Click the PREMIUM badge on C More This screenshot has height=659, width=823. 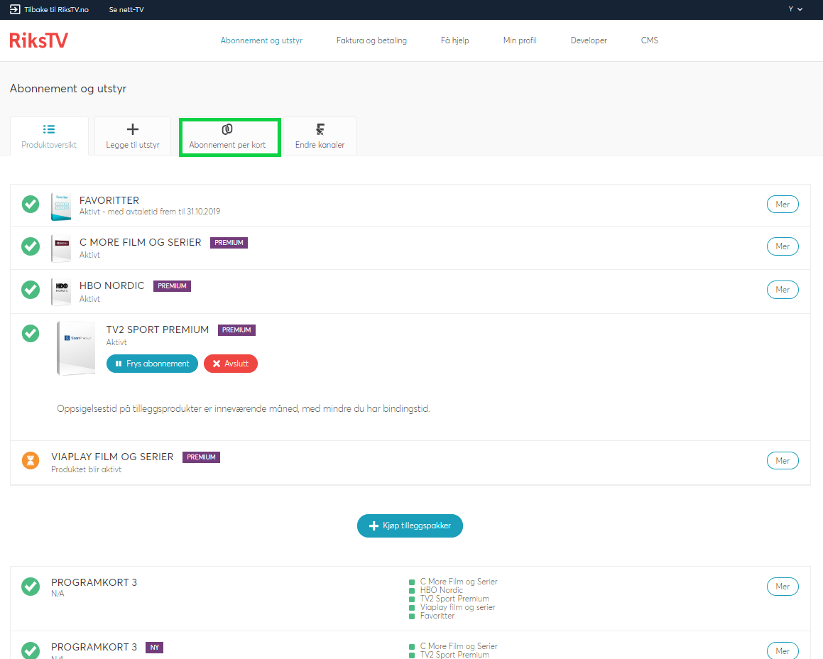coord(229,243)
